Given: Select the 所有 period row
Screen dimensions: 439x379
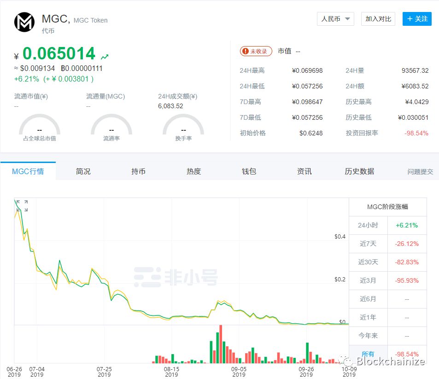Looking at the screenshot, I should tap(388, 354).
